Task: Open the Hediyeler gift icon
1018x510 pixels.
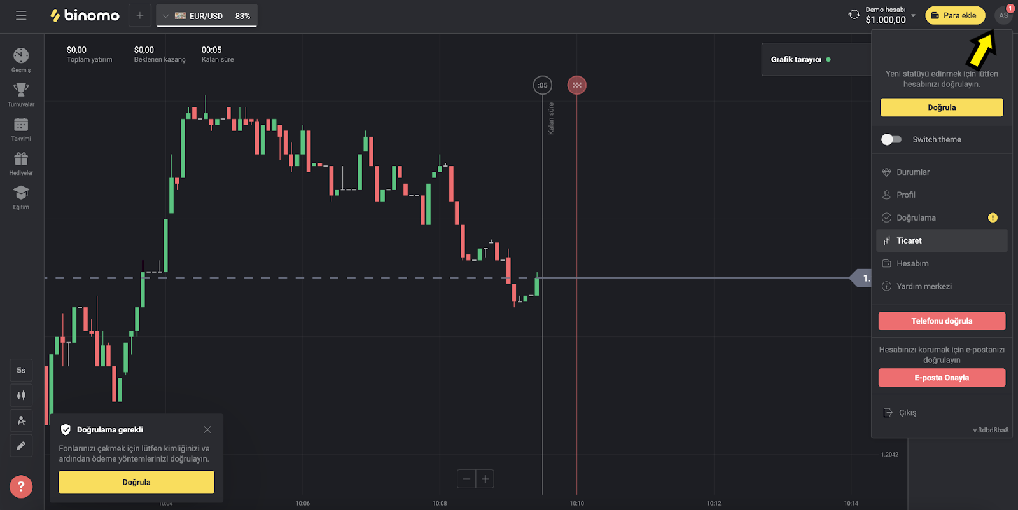Action: pyautogui.click(x=21, y=159)
